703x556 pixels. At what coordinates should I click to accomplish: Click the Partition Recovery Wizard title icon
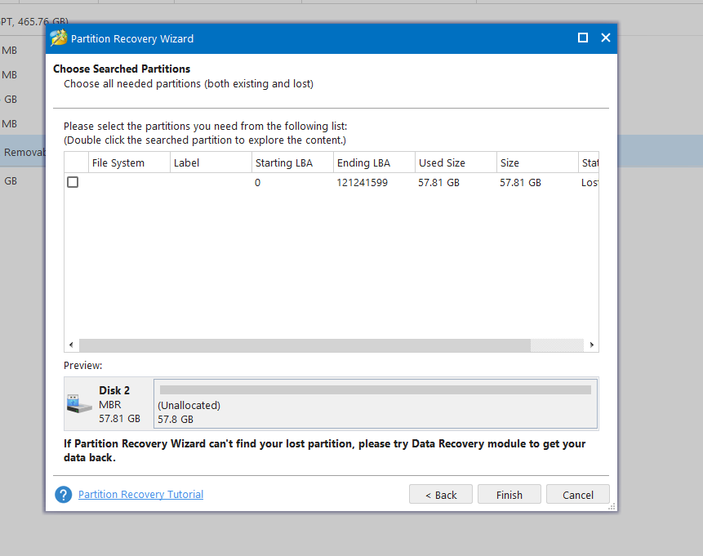[58, 38]
